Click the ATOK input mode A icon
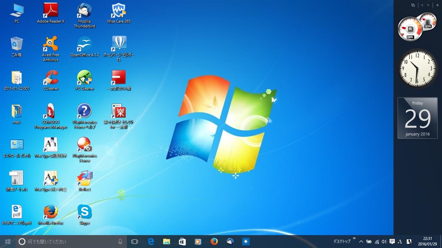The width and height of the screenshot is (442, 248). [409, 242]
